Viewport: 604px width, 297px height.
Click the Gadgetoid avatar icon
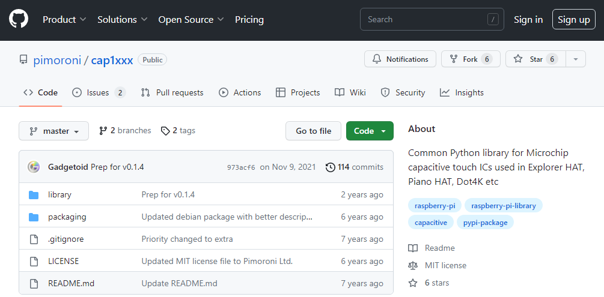(x=34, y=167)
